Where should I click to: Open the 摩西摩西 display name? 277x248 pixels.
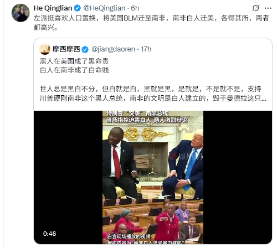coord(66,49)
